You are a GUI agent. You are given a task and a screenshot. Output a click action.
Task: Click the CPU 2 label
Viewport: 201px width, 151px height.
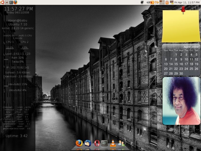[25, 42]
